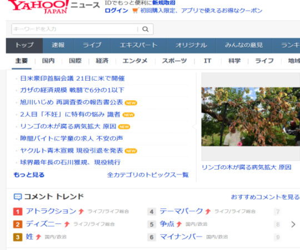Open headline 2人目「不妊」に特有の悩み
The width and height of the screenshot is (300, 250).
pos(70,114)
